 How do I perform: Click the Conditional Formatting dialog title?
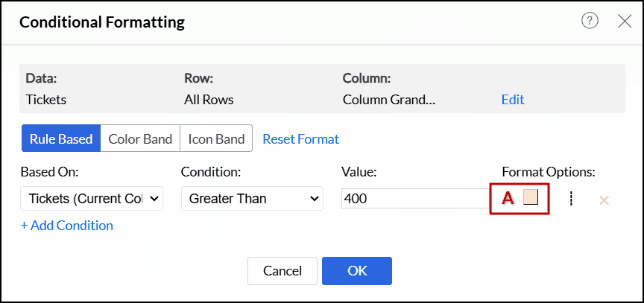[x=102, y=22]
